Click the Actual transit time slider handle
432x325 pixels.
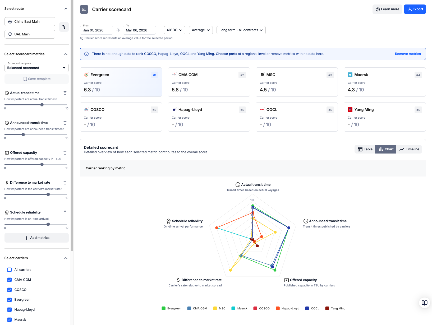(42, 105)
